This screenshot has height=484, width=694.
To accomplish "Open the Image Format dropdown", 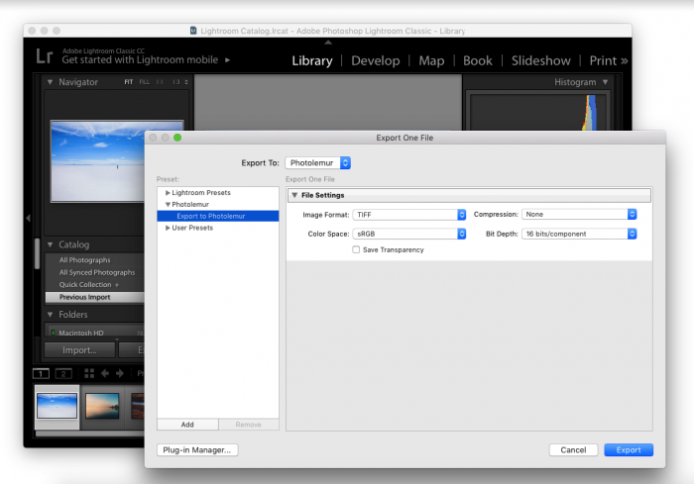I will click(408, 215).
